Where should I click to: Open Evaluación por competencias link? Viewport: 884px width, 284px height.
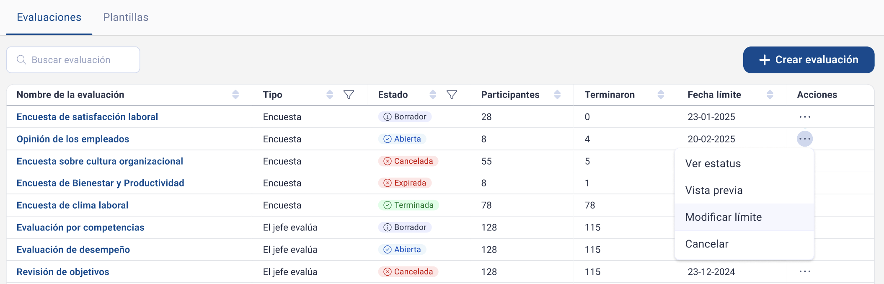pyautogui.click(x=80, y=227)
